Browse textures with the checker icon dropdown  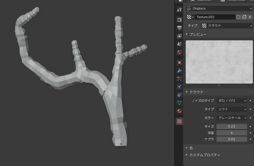(x=190, y=17)
